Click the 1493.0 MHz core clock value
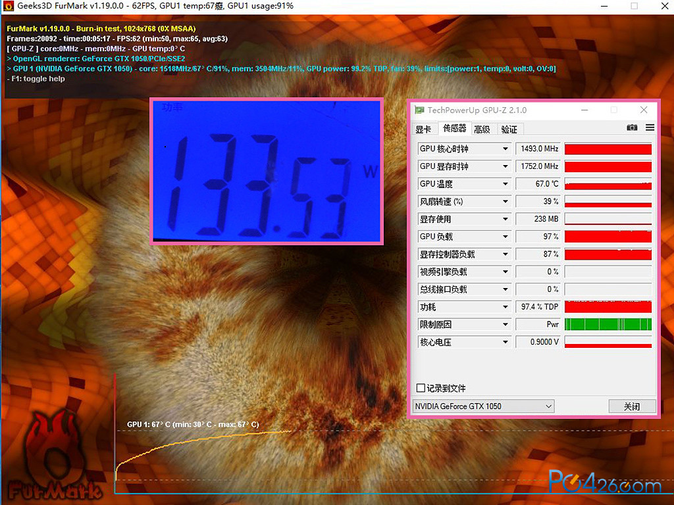674x505 pixels. point(538,149)
